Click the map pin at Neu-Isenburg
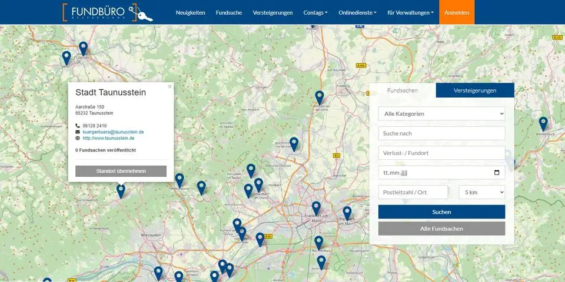565x282 pixels. [318, 242]
